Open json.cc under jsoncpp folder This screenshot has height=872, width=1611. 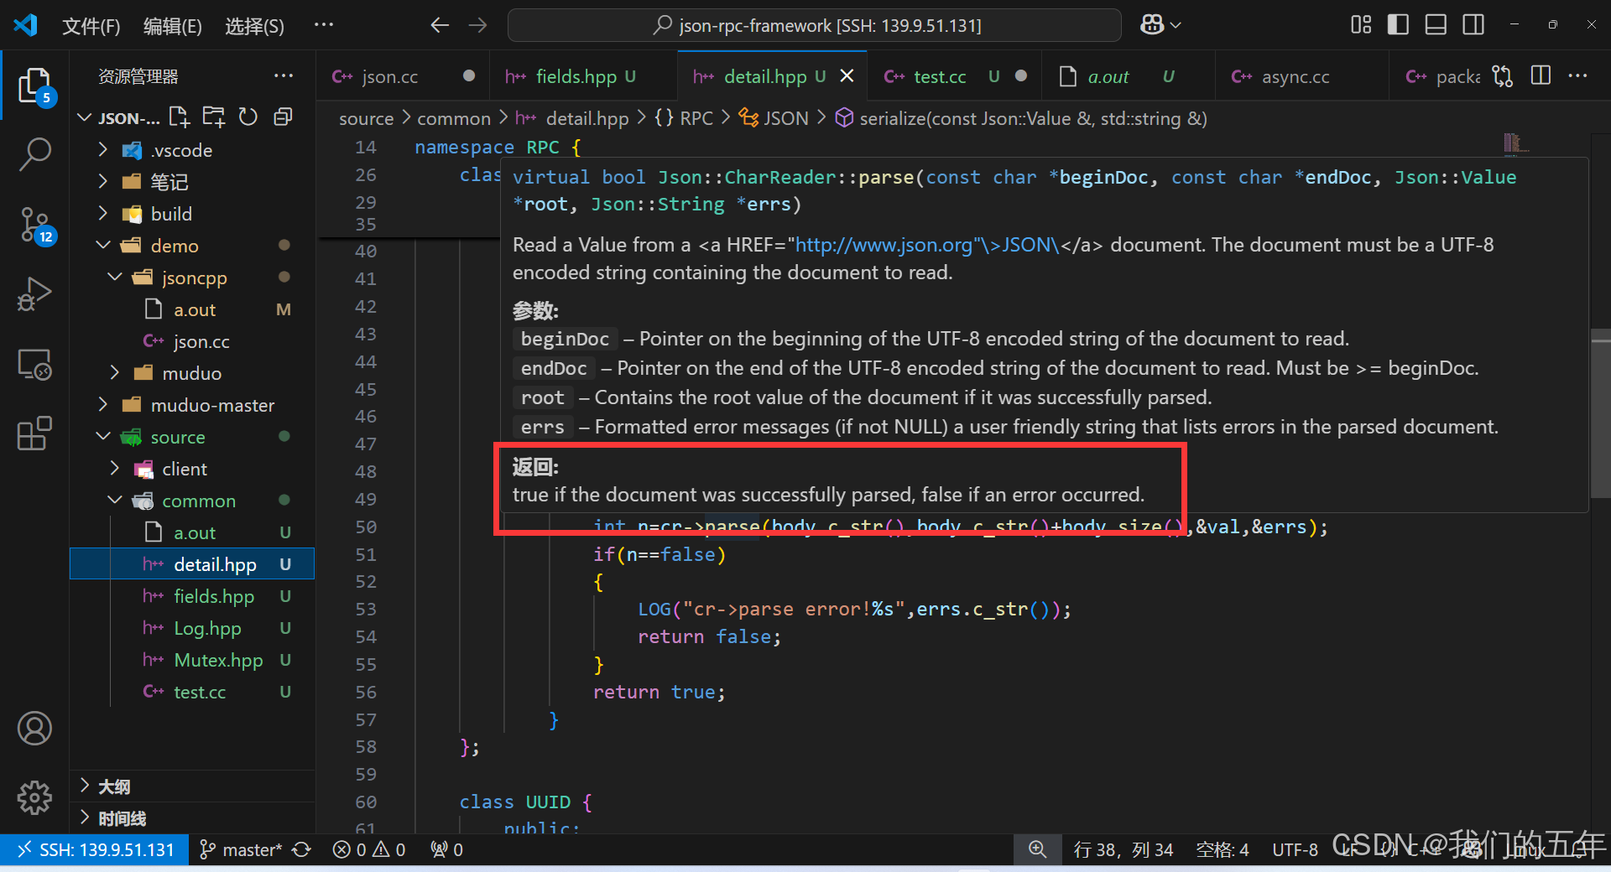point(191,341)
